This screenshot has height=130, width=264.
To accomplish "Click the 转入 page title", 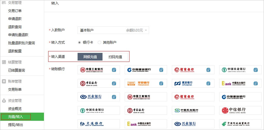I will 55,3.
